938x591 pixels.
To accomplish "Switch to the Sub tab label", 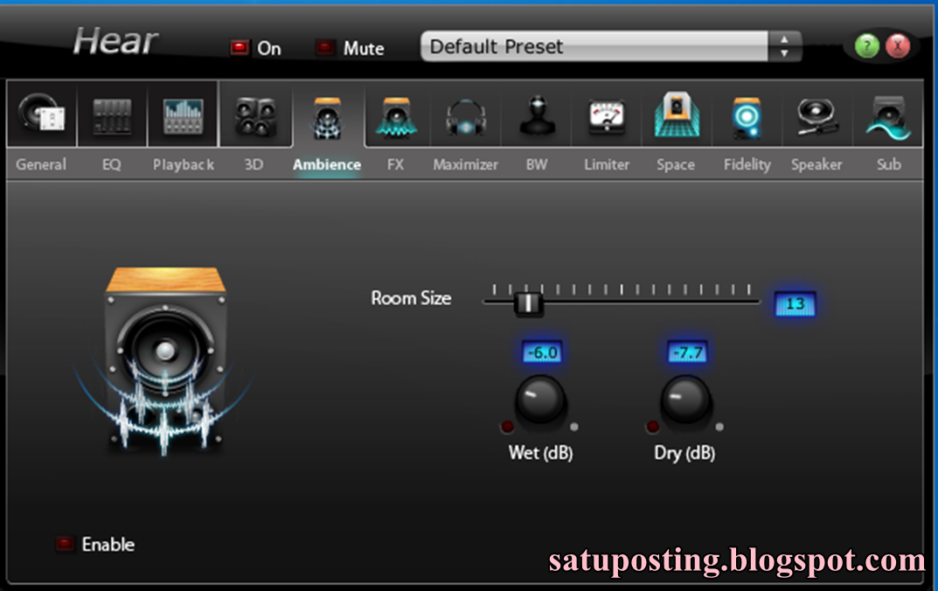I will [889, 164].
